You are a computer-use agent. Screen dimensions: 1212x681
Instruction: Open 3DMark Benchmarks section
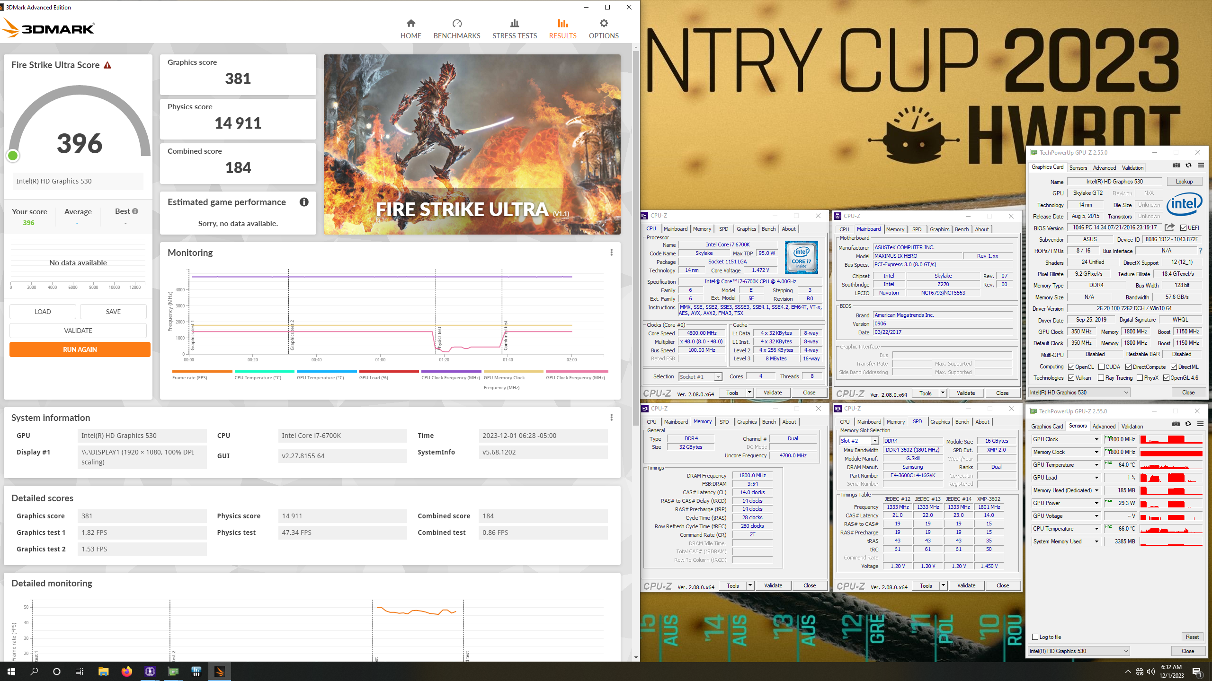pyautogui.click(x=456, y=29)
